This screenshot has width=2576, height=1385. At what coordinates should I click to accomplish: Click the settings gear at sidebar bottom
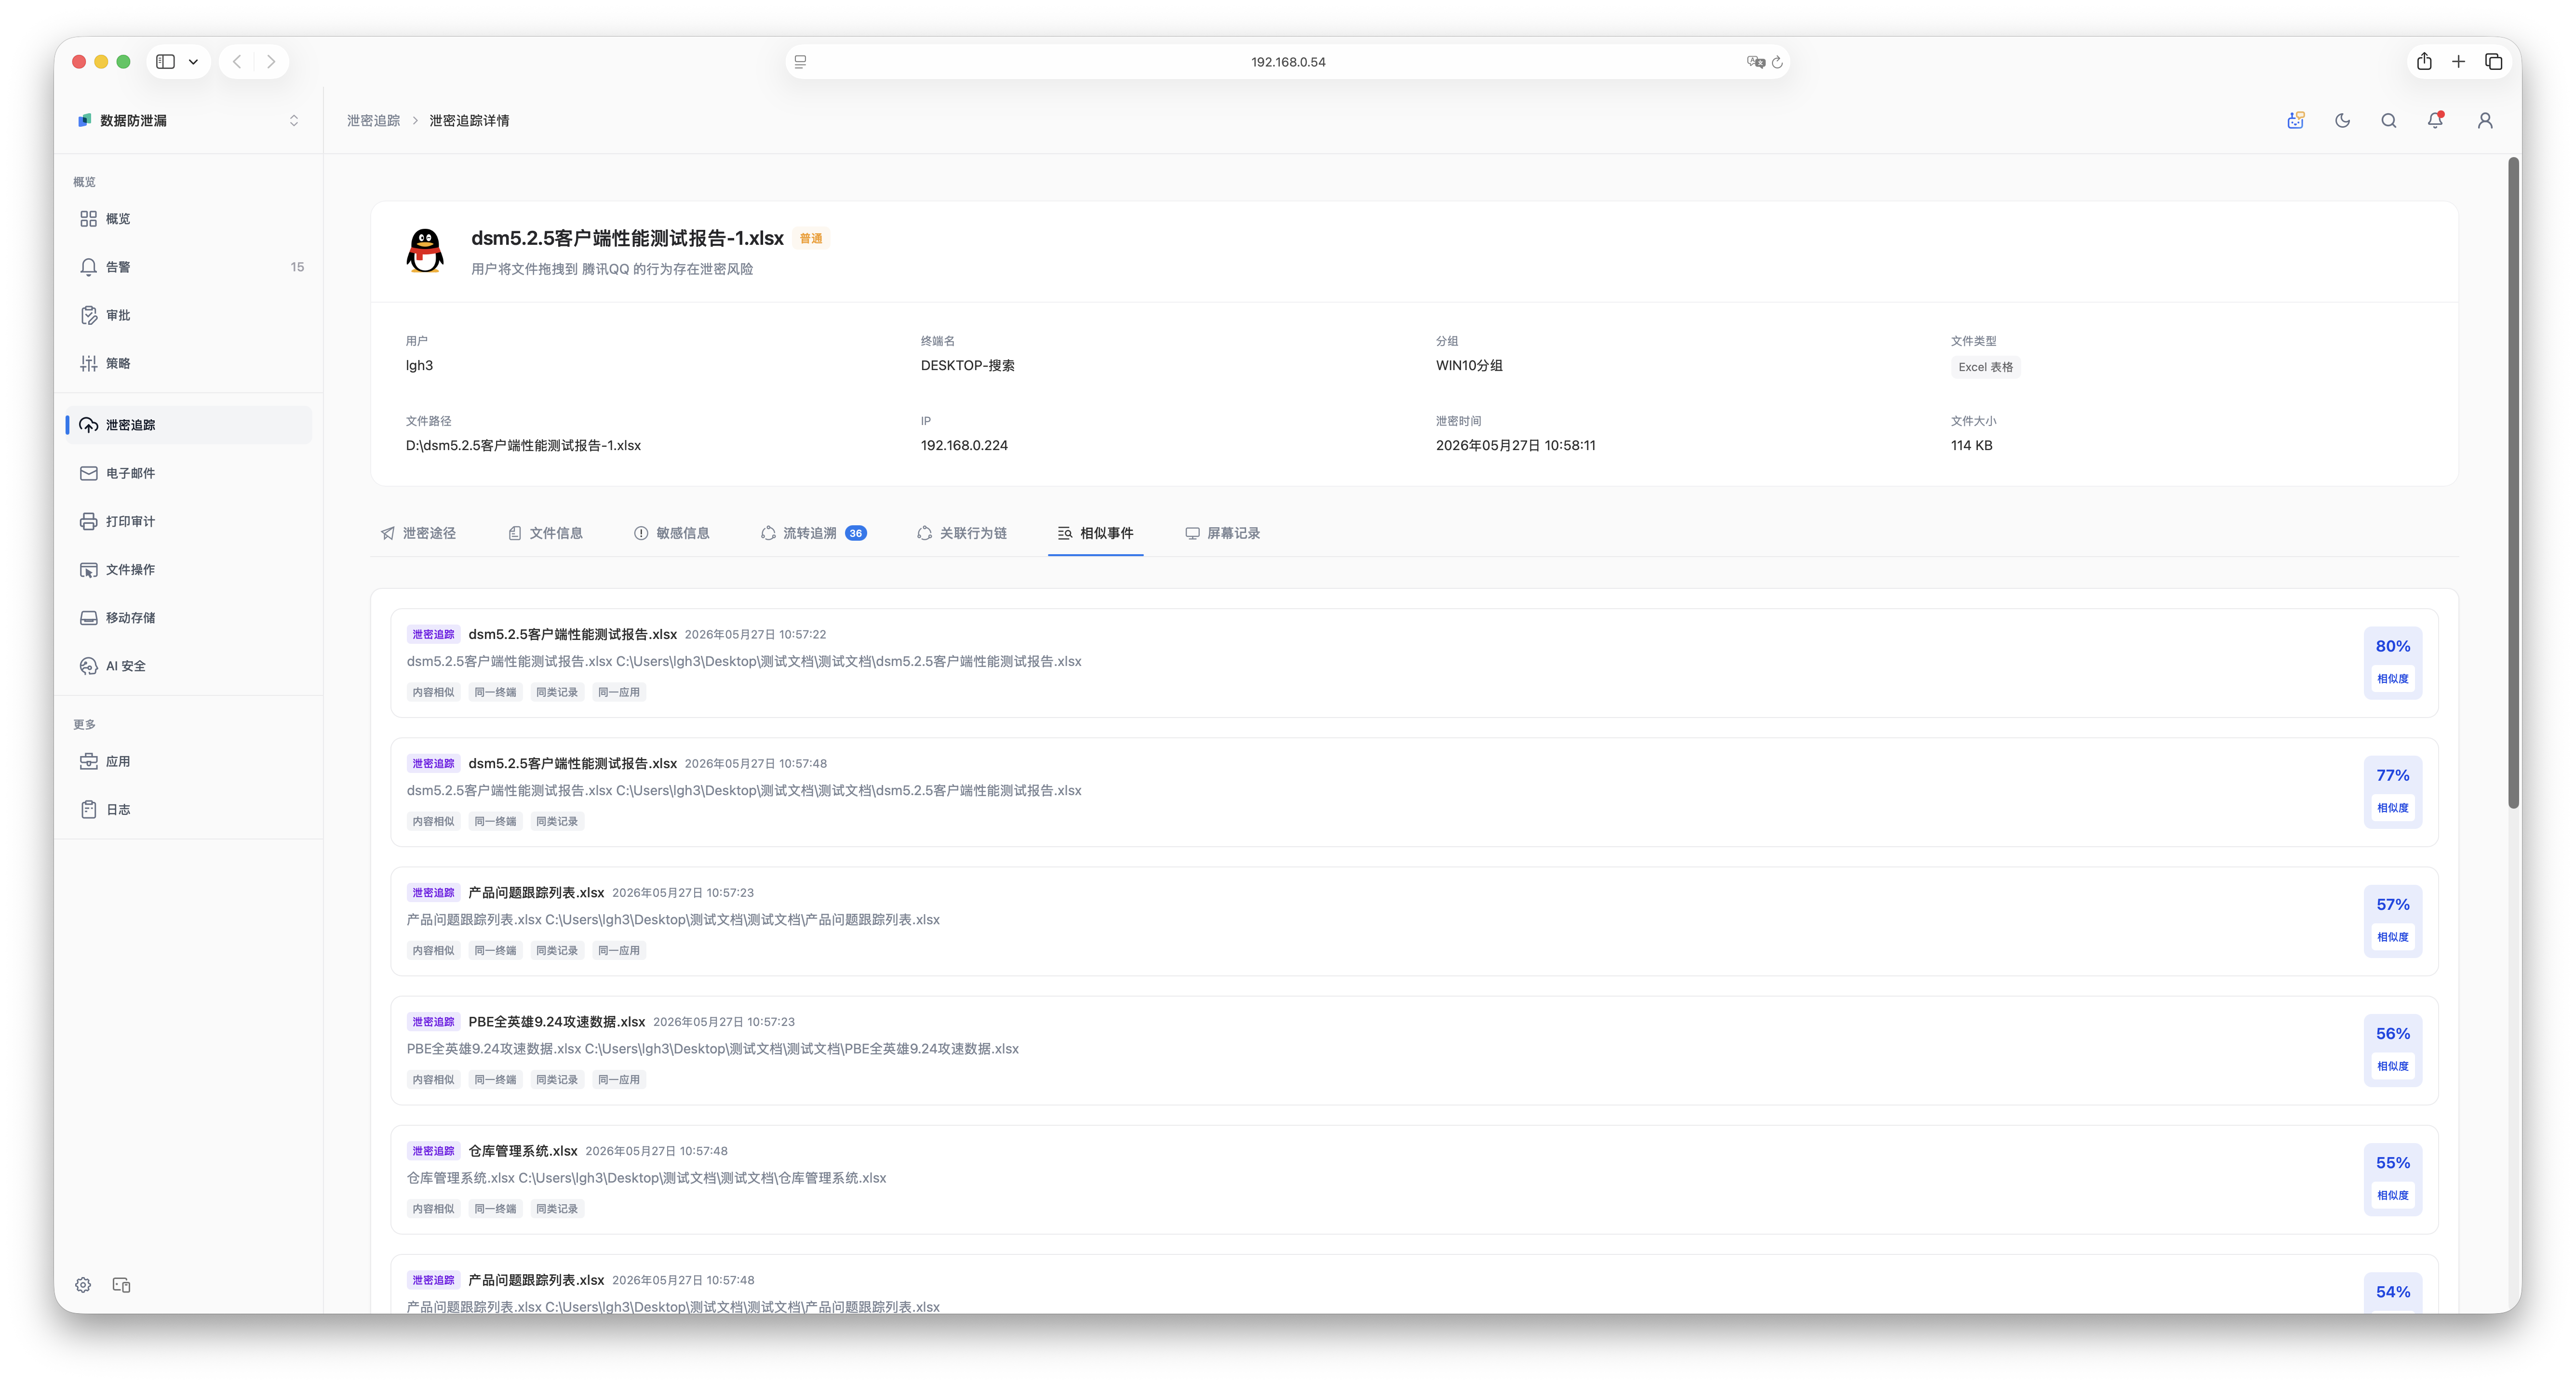click(x=83, y=1285)
